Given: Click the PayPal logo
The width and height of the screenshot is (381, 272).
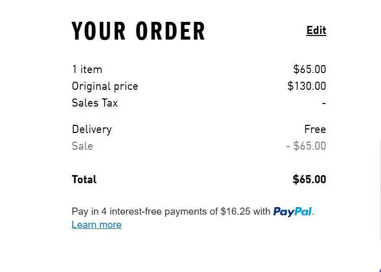Looking at the screenshot, I should pyautogui.click(x=293, y=212).
